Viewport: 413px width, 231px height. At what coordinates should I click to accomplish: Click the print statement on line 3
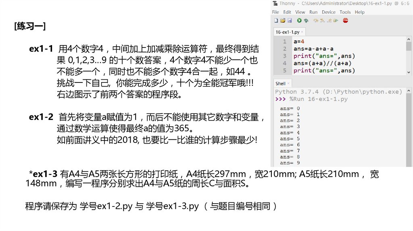(324, 56)
